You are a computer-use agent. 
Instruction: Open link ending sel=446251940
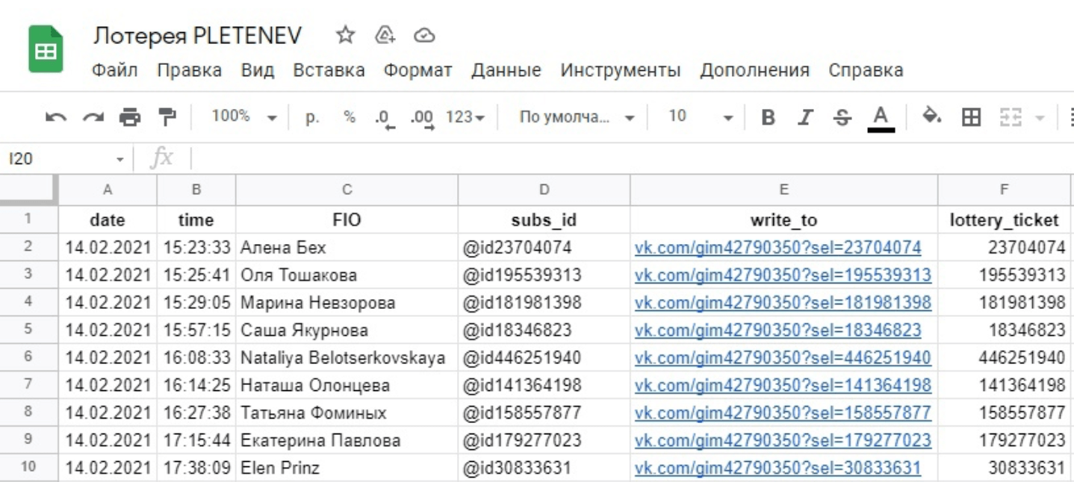click(x=783, y=357)
